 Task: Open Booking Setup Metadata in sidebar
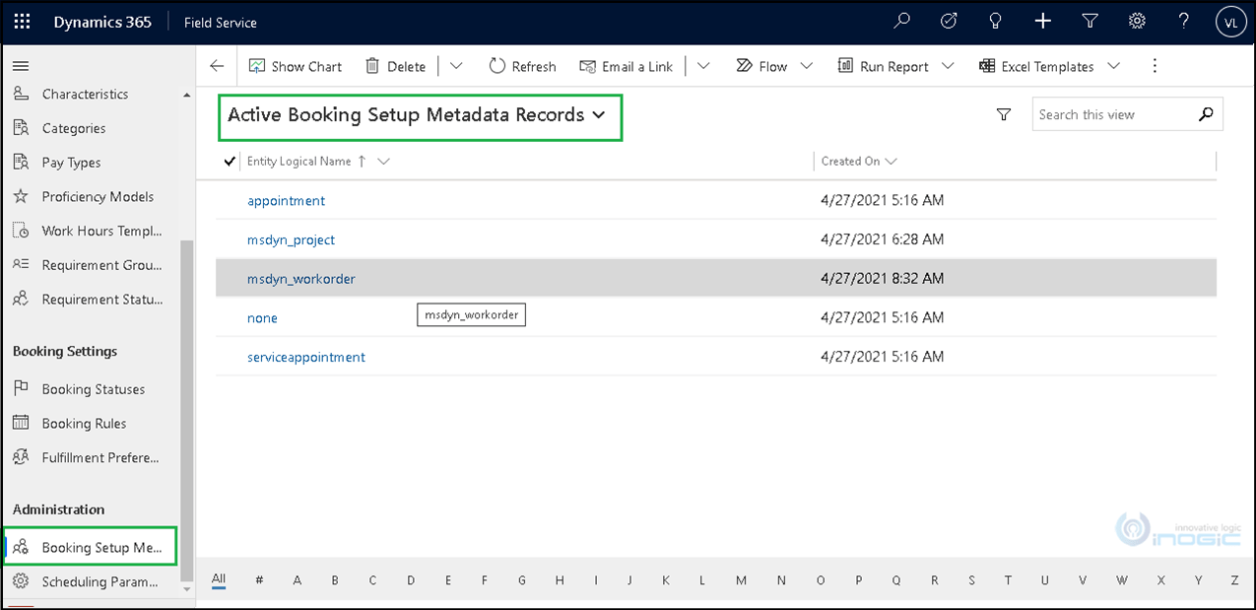pyautogui.click(x=91, y=547)
